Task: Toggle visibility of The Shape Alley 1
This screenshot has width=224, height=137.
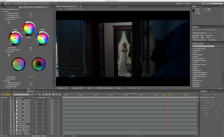Action: coord(1,128)
